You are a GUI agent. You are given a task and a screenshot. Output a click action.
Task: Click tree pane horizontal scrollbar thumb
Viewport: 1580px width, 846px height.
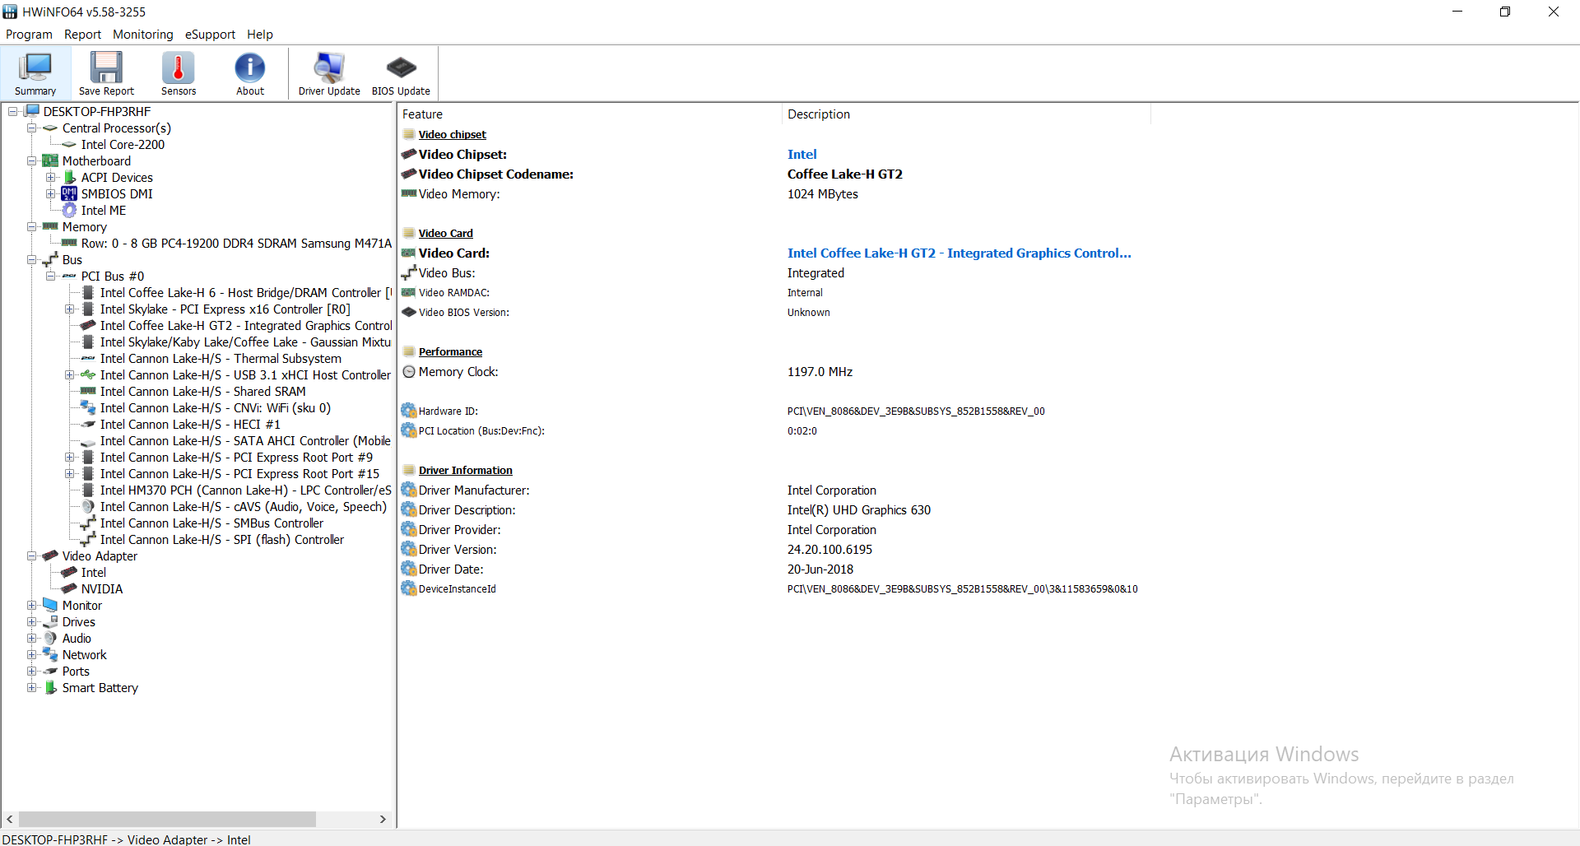167,819
